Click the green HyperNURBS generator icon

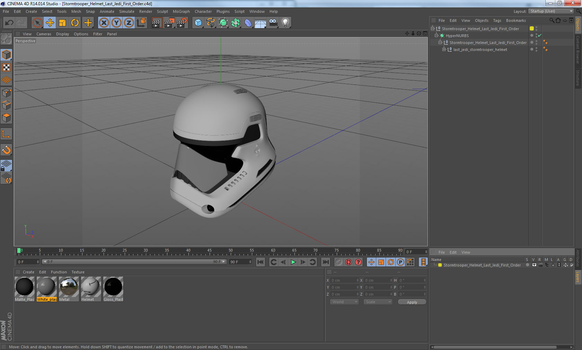[223, 23]
